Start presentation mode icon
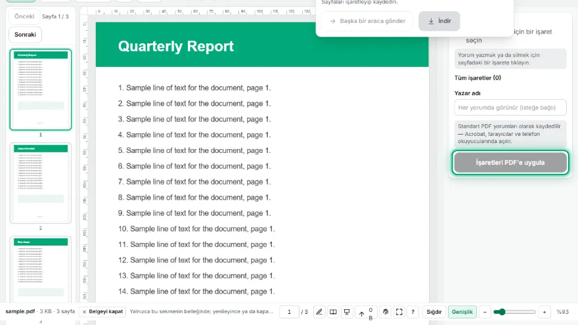Screen dimensions: 578x325 (x=347, y=312)
